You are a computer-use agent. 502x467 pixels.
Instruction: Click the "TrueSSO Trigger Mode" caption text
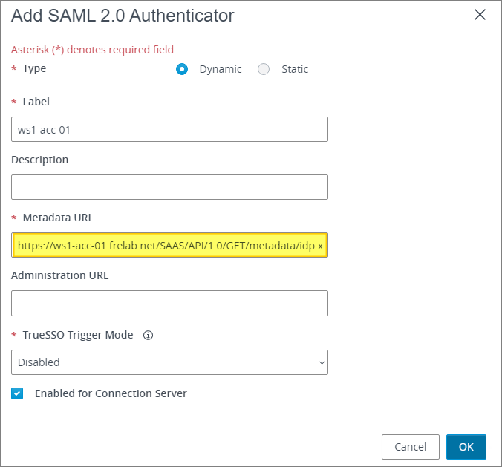[77, 335]
